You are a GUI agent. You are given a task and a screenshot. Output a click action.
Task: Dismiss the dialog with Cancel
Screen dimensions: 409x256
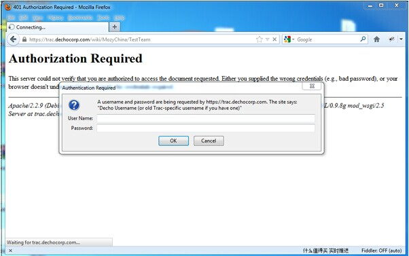(209, 141)
